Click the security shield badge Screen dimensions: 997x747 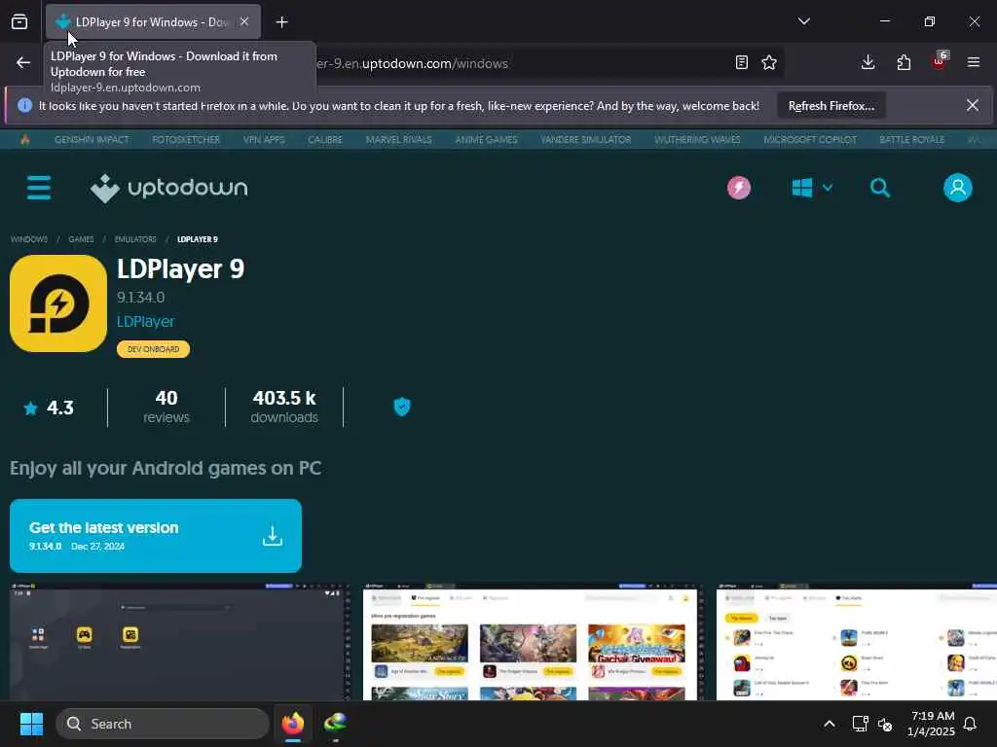[x=402, y=407]
